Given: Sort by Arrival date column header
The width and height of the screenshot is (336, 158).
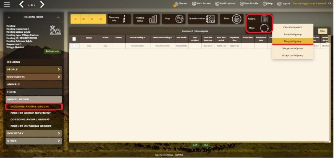Looking at the screenshot, I should pyautogui.click(x=248, y=39).
